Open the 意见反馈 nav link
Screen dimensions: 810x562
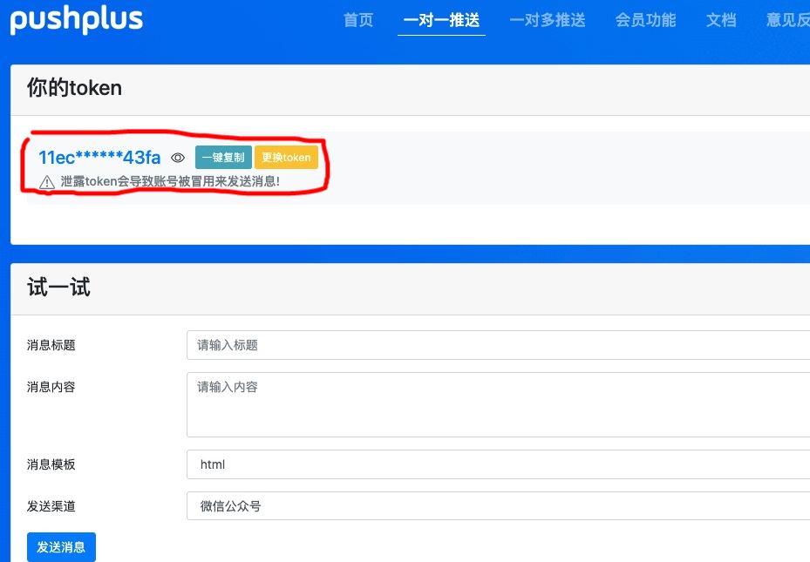coord(788,20)
